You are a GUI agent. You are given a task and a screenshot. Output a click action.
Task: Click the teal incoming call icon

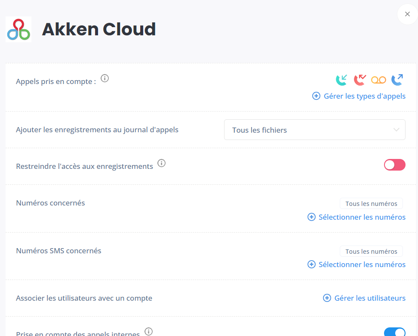click(x=341, y=80)
